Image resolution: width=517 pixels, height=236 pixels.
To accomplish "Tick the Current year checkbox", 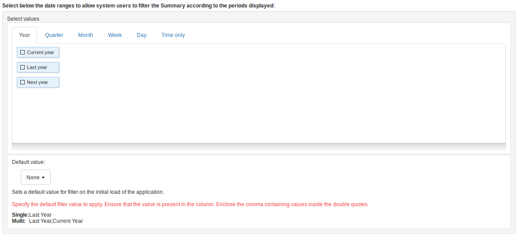I will [22, 52].
